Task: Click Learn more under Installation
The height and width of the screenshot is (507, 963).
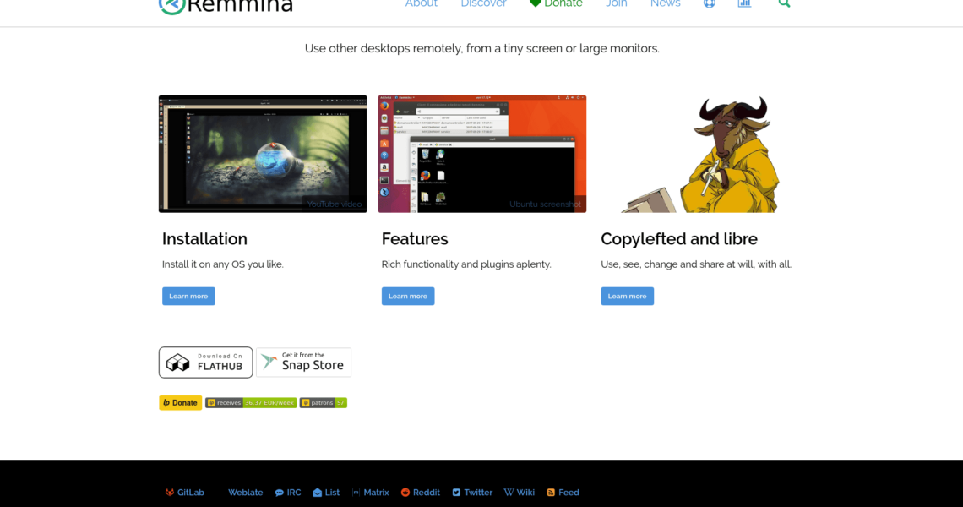Action: click(188, 296)
